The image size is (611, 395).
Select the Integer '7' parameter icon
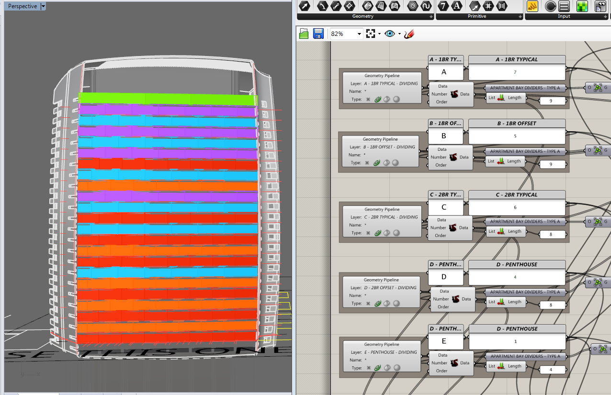pos(444,6)
